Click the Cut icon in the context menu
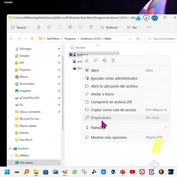Image resolution: width=177 pixels, height=177 pixels. pos(87,61)
